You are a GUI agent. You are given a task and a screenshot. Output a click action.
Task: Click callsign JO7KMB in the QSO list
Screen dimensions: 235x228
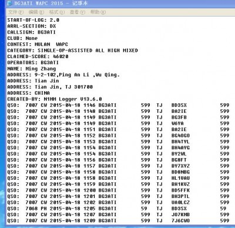[x=180, y=214]
